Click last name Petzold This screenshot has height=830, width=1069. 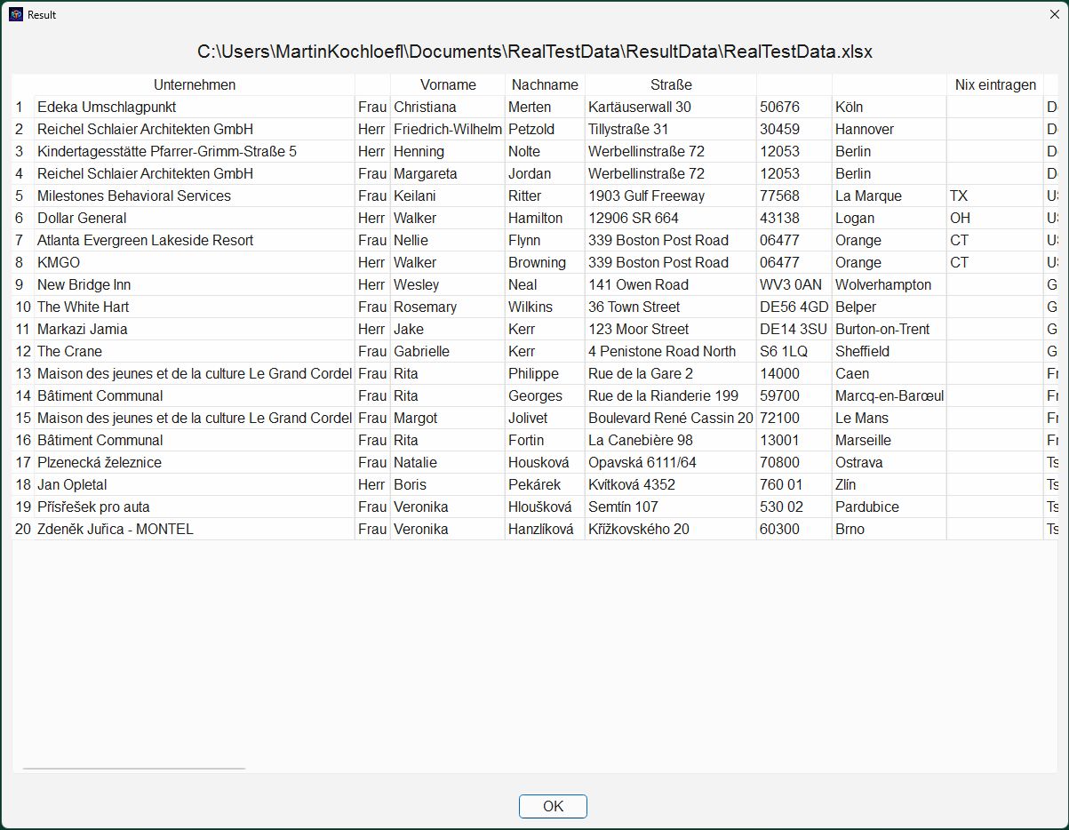click(x=545, y=129)
